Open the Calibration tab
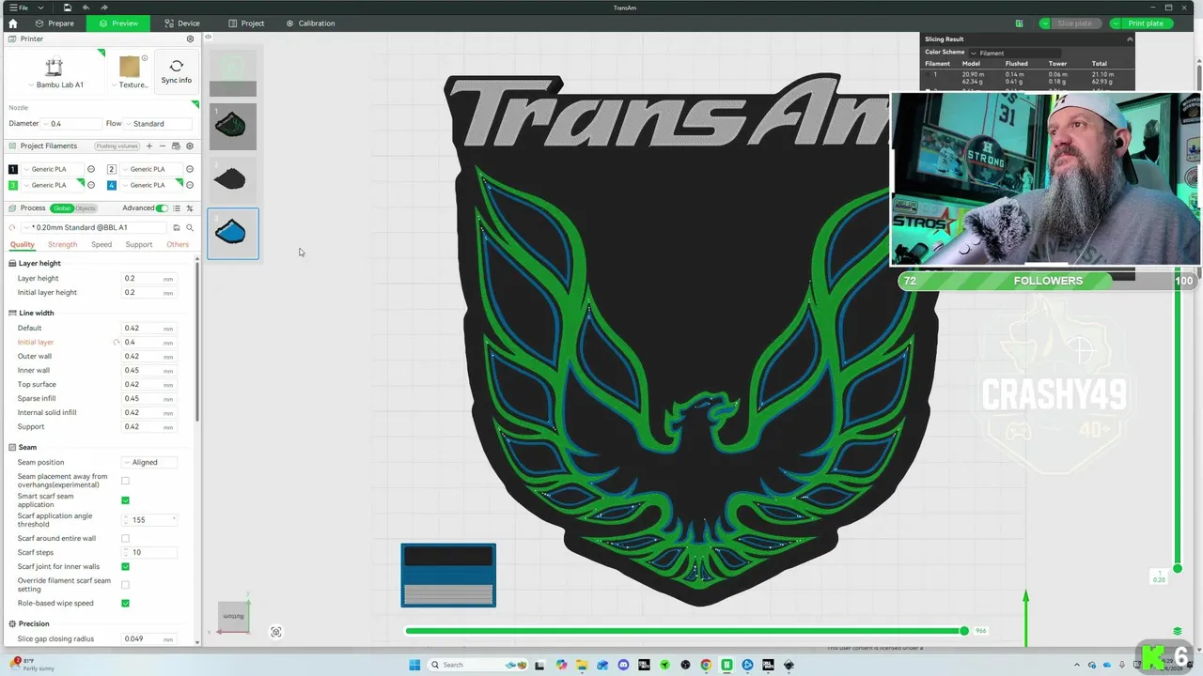Screen dimensions: 1203x676 pyautogui.click(x=310, y=23)
